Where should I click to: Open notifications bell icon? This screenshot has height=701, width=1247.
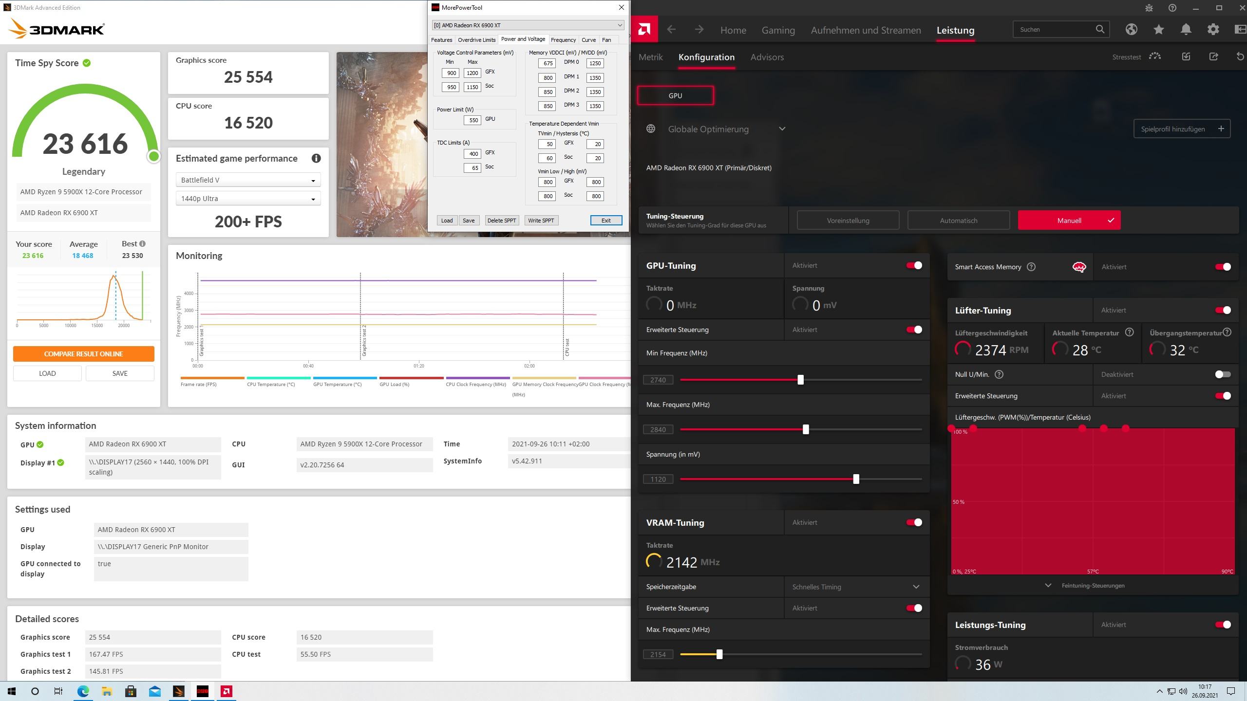pyautogui.click(x=1186, y=29)
